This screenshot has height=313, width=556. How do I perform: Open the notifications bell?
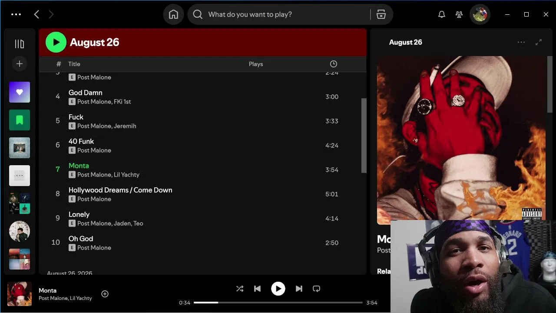coord(442,14)
